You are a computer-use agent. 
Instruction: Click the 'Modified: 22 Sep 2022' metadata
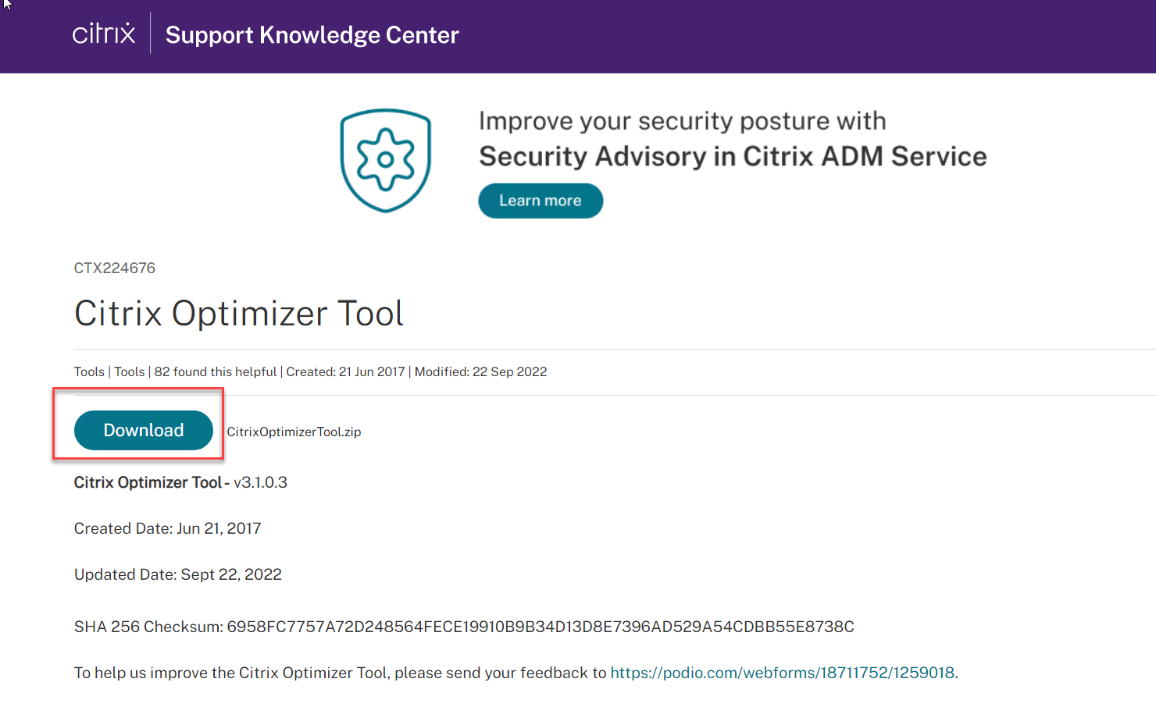point(480,372)
